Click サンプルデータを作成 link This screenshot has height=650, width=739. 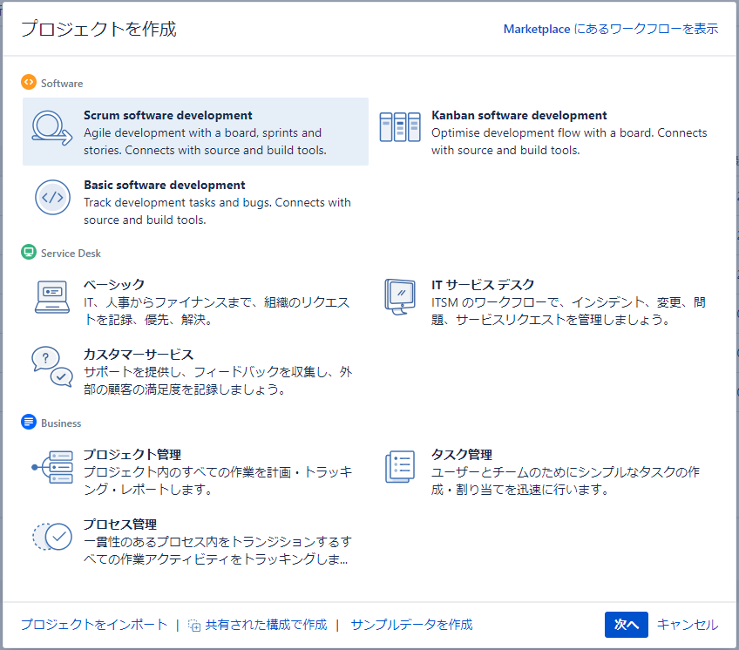click(411, 625)
